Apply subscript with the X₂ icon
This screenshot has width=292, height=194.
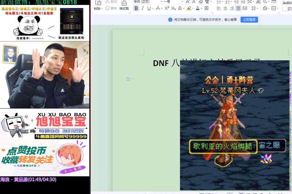[x=174, y=9]
